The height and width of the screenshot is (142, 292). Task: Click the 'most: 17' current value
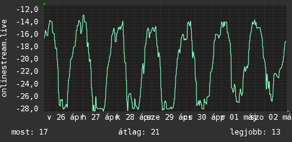click(x=30, y=132)
